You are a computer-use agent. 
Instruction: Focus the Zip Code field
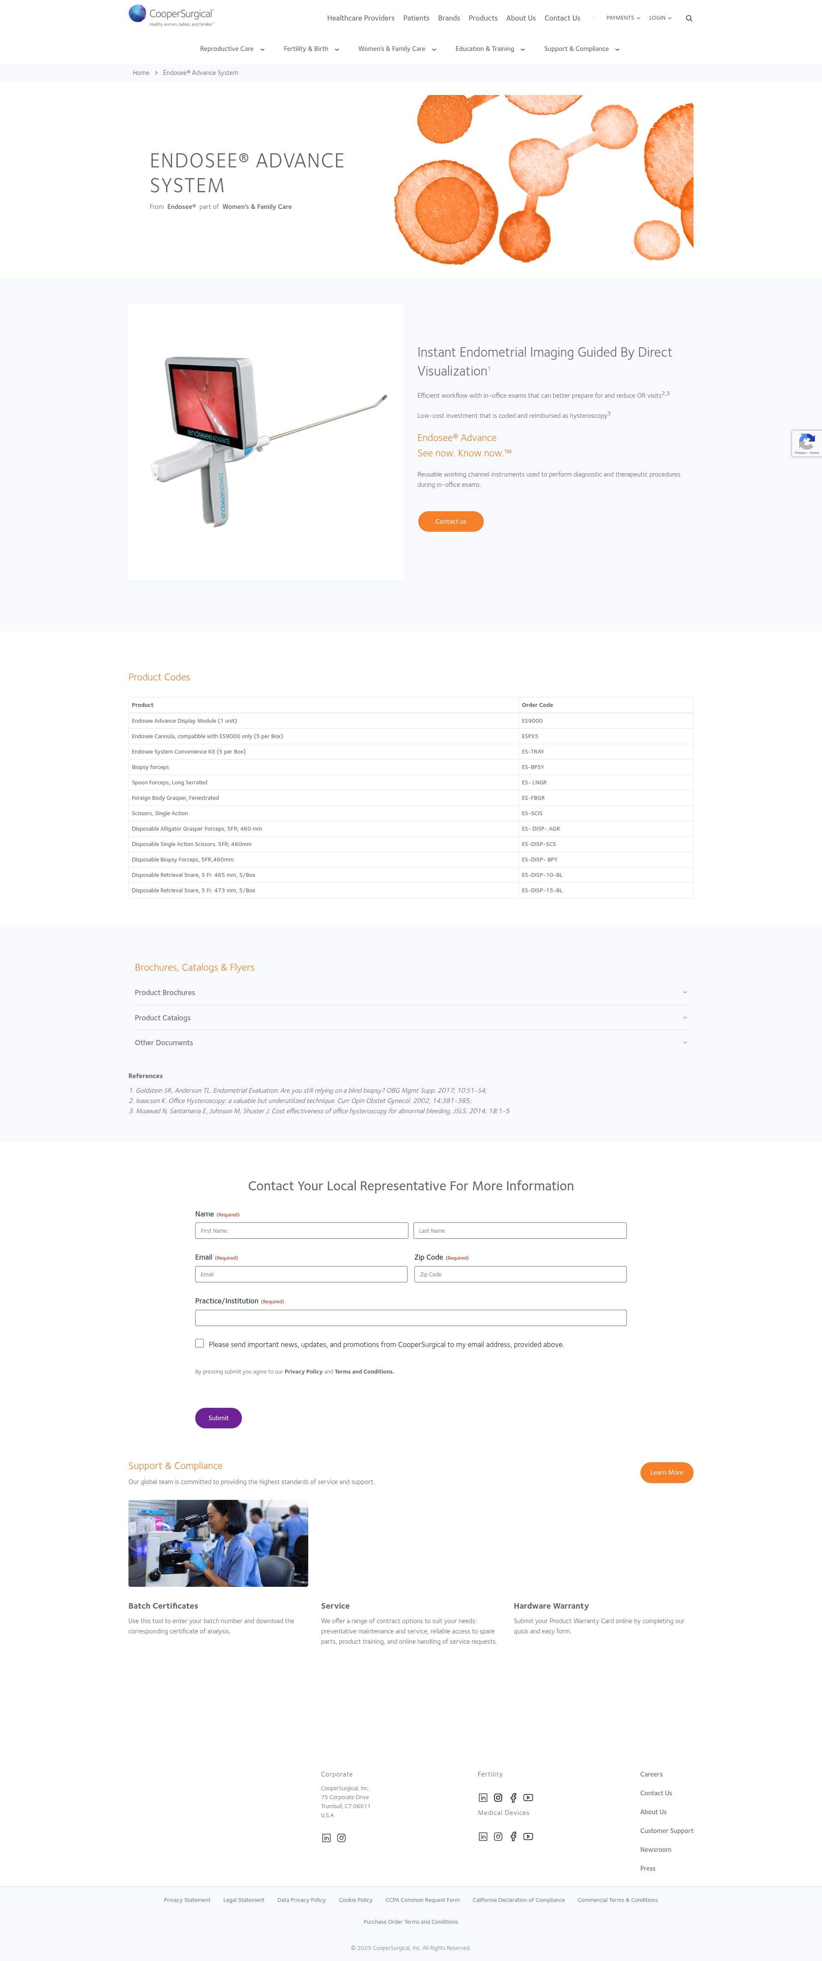[521, 1274]
